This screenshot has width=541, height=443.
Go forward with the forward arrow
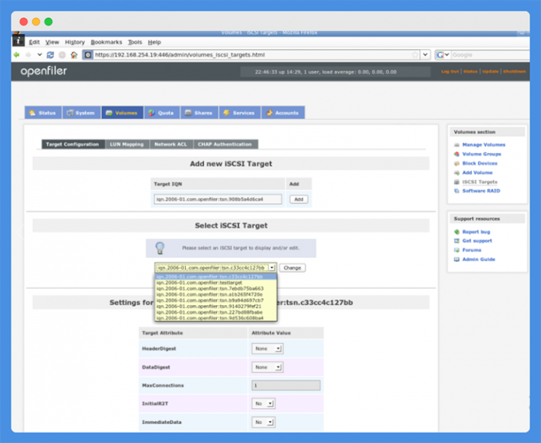point(28,55)
